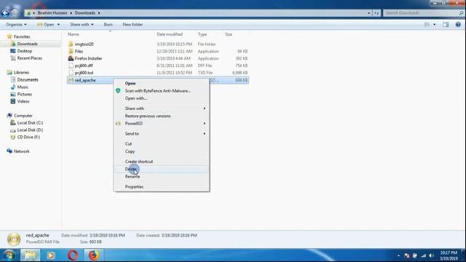Click New folder in the toolbar

(x=133, y=24)
